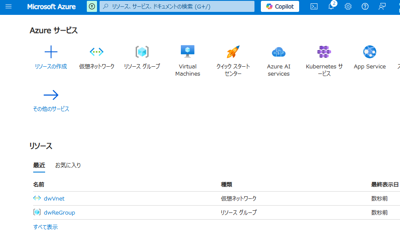The height and width of the screenshot is (246, 400).
Task: Open the 仮想ネットワーク service icon
Action: tap(97, 52)
